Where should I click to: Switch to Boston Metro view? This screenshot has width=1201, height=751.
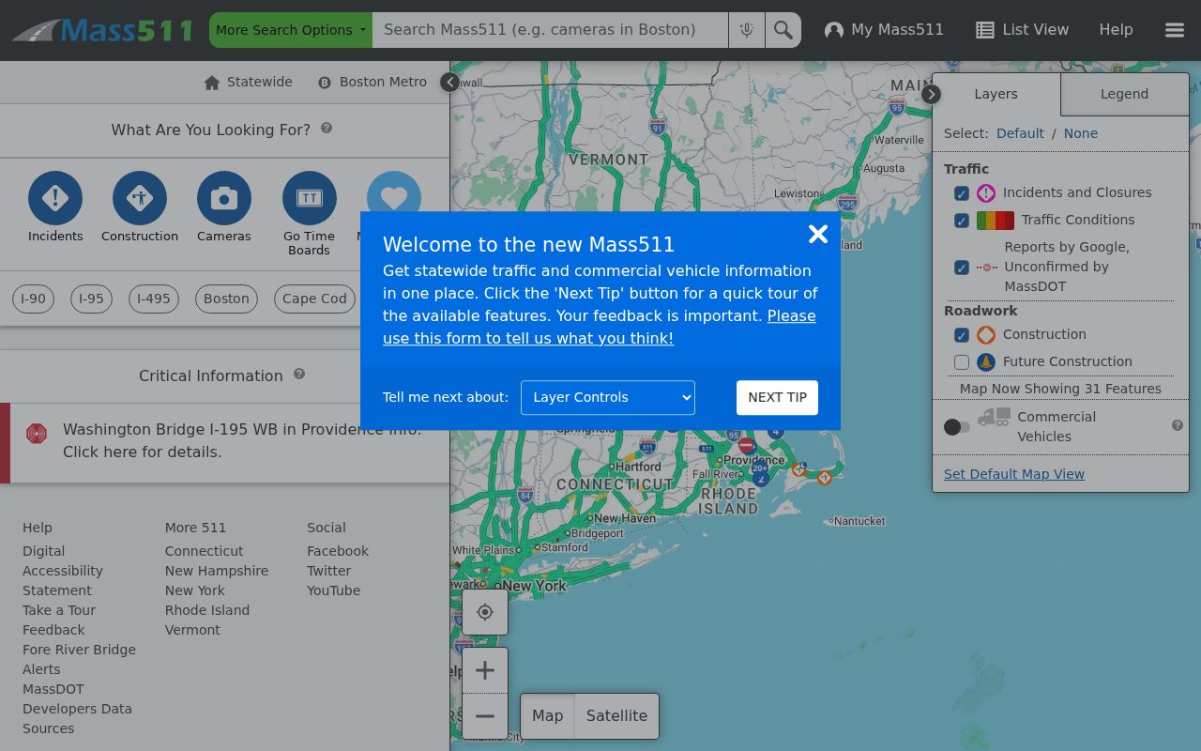[372, 82]
